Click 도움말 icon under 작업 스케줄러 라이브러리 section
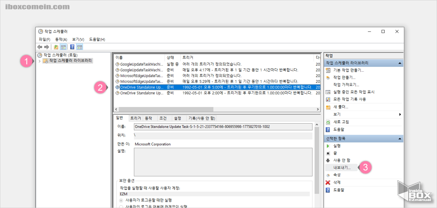Viewport: 437px width, 208px height. coord(328,129)
